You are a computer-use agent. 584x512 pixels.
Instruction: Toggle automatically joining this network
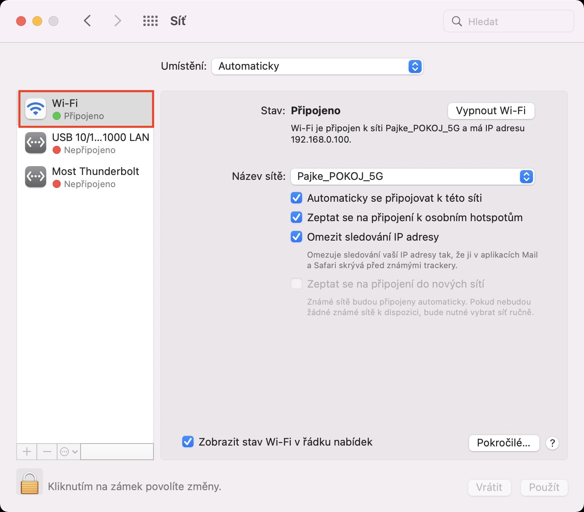296,198
